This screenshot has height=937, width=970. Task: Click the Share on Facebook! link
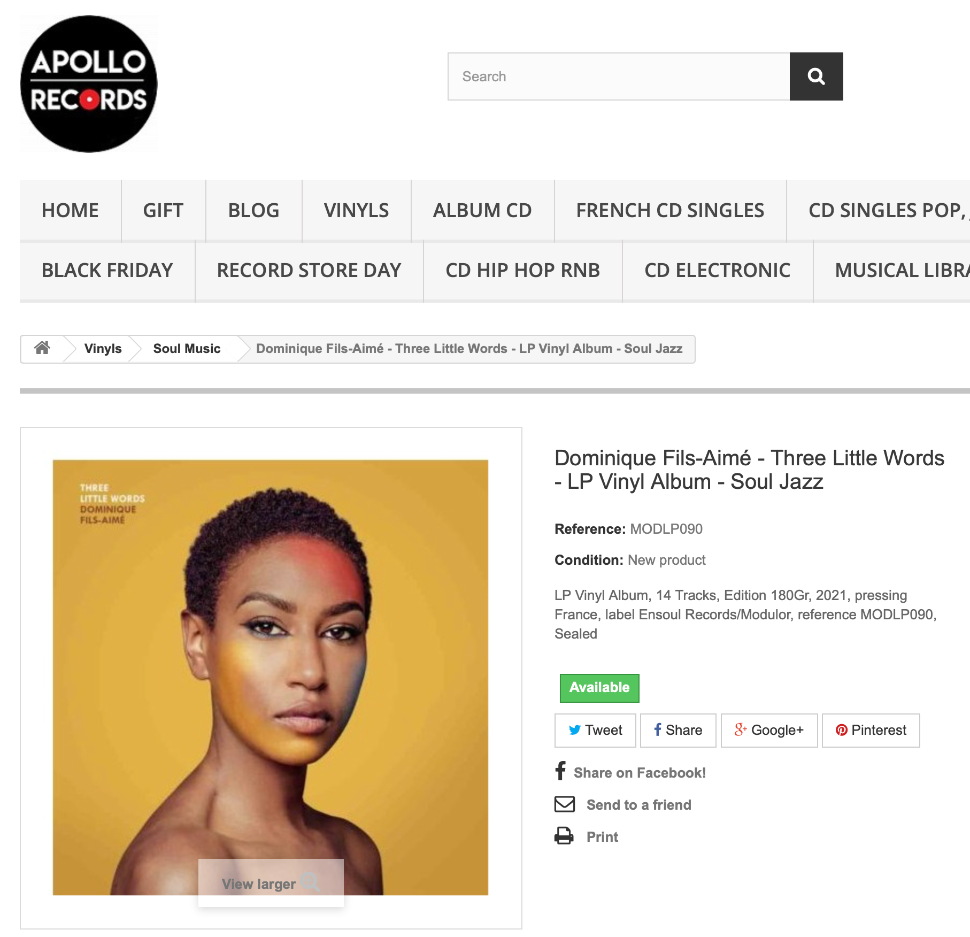pos(640,773)
